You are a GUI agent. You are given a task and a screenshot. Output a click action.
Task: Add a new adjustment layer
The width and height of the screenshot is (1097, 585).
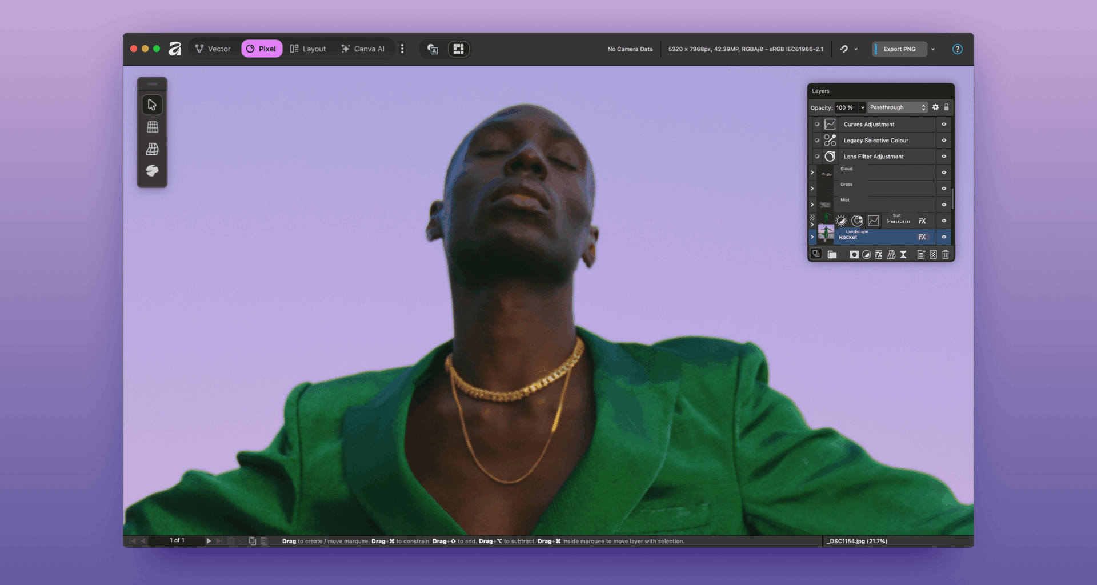pos(866,254)
